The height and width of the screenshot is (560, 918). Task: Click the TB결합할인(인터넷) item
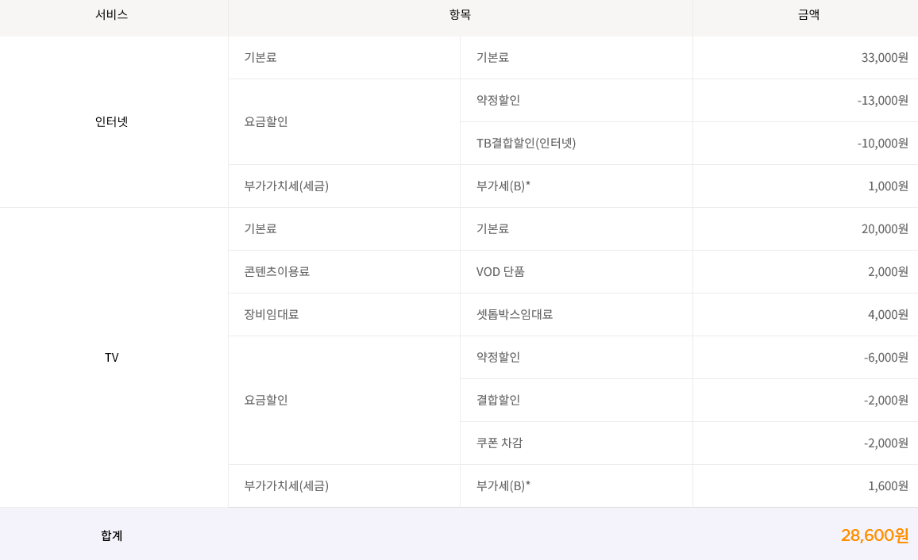[526, 143]
